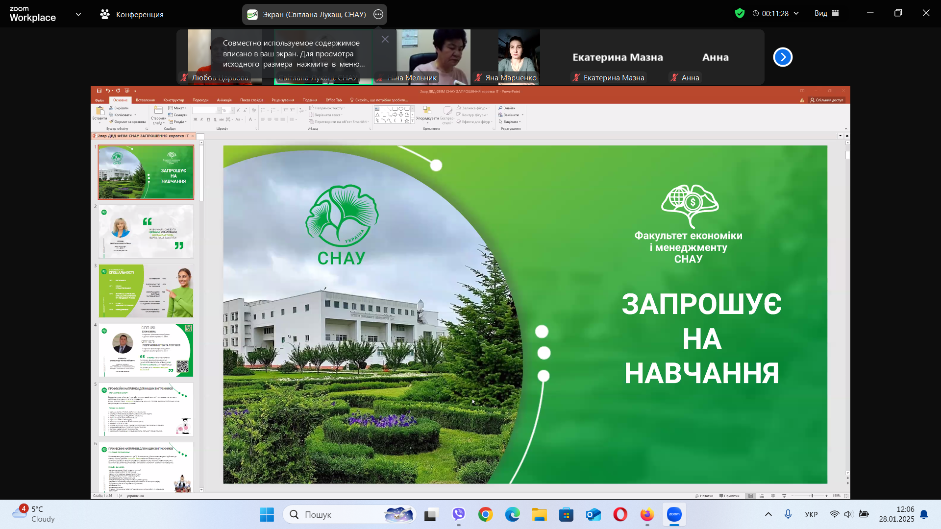Toggle Примітки comments pane

[x=729, y=496]
